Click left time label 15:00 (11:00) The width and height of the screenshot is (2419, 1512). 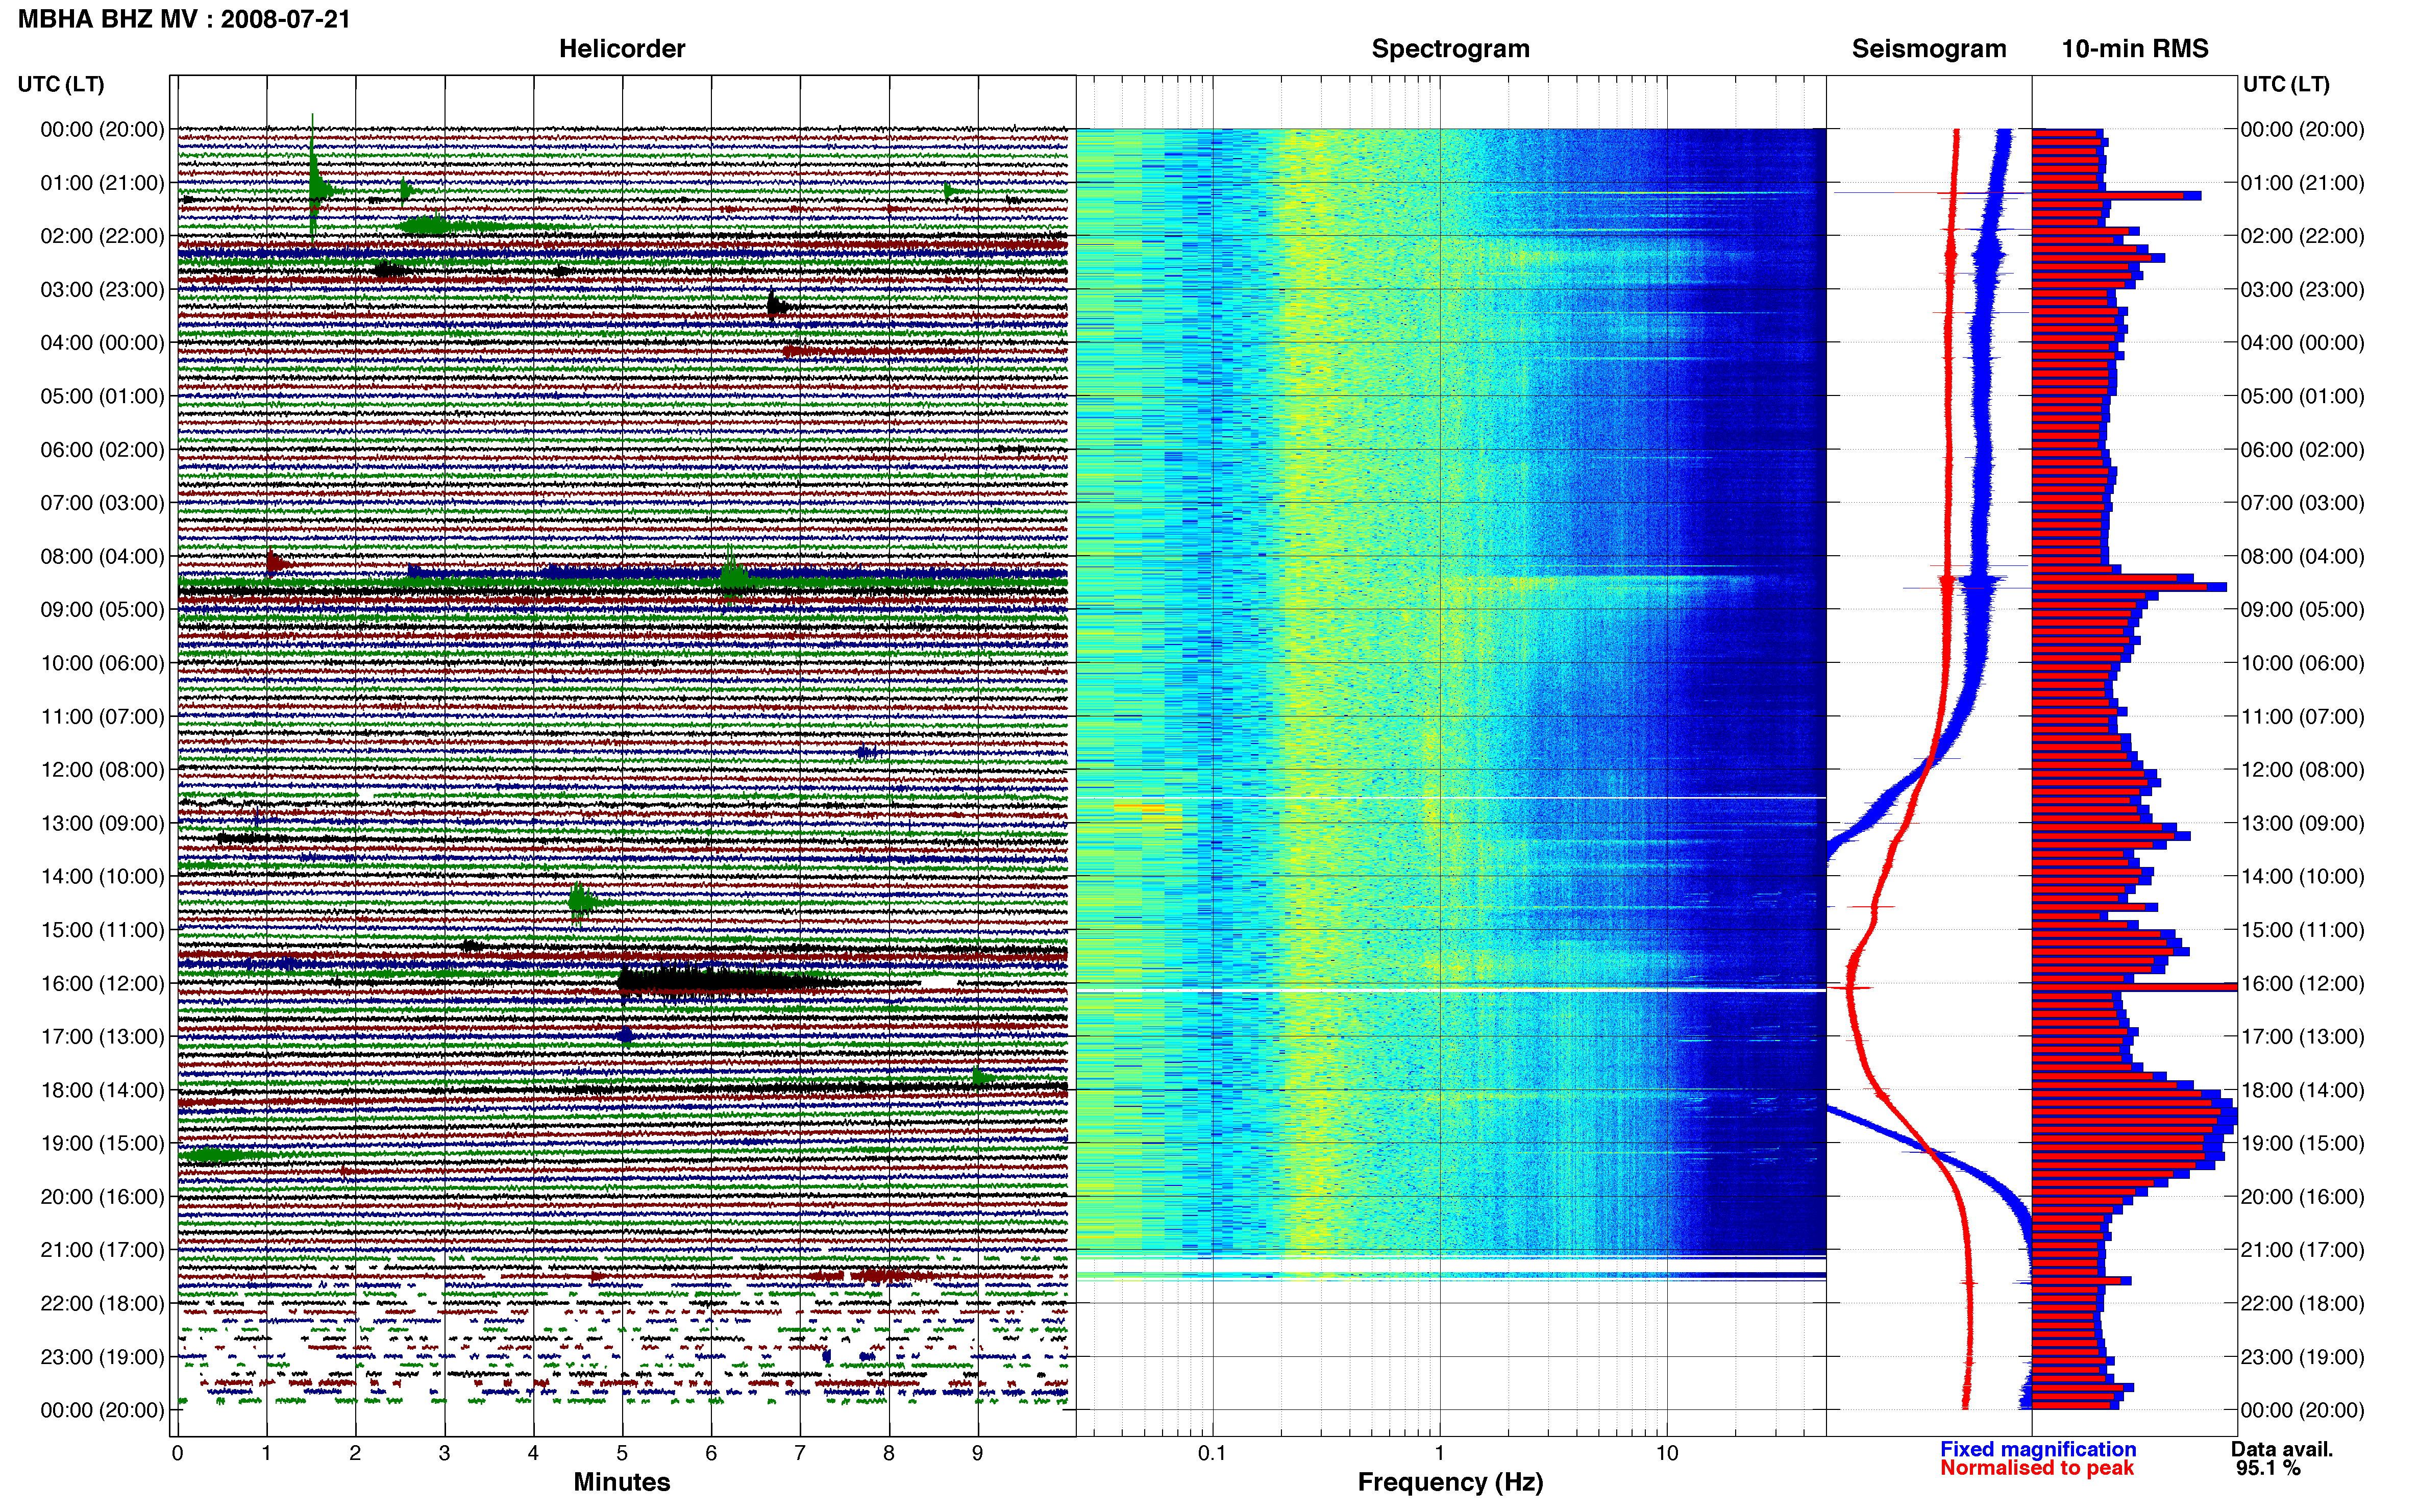click(102, 930)
